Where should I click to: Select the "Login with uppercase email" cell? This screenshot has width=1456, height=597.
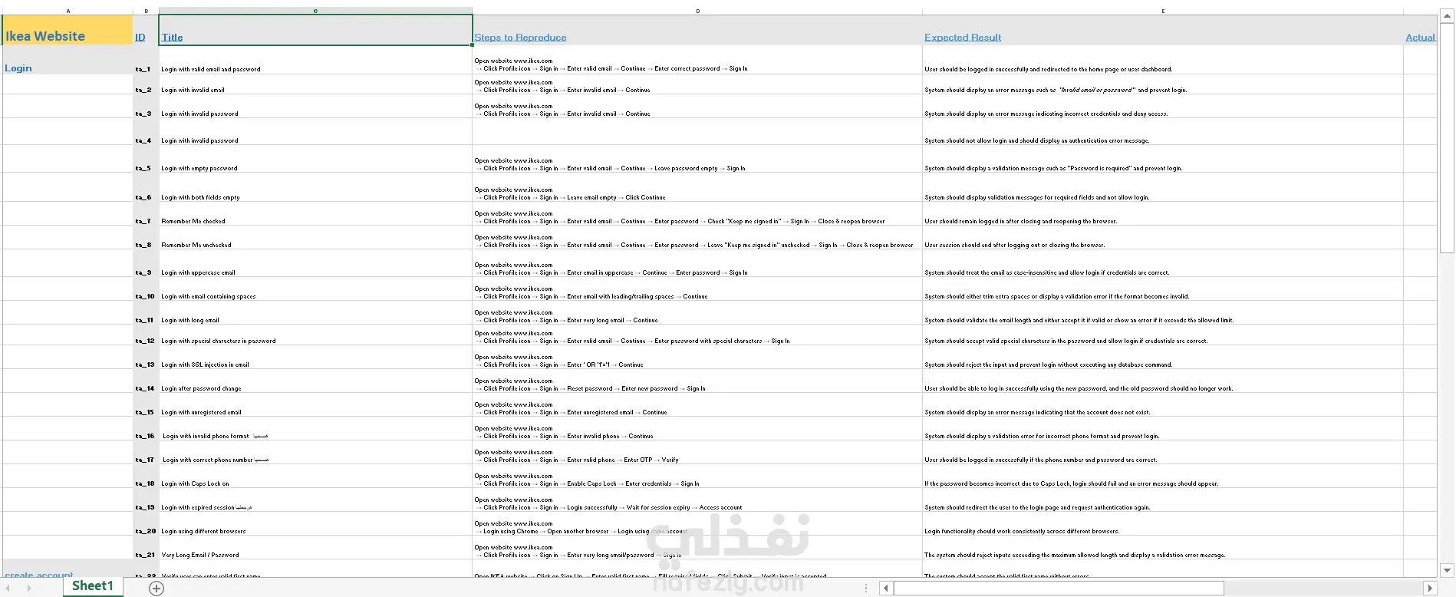point(315,263)
